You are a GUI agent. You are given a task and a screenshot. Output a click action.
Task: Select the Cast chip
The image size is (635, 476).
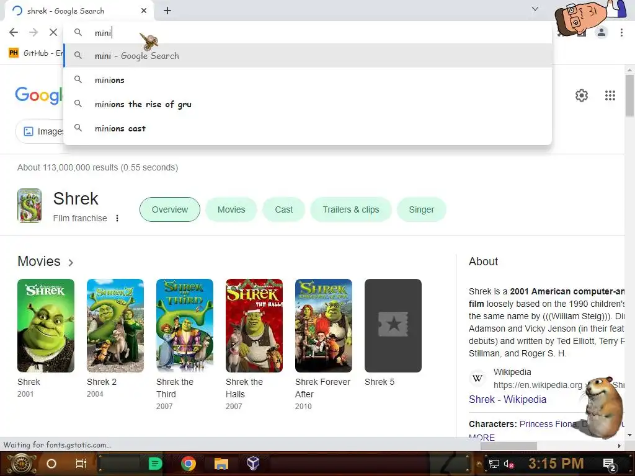(x=284, y=209)
